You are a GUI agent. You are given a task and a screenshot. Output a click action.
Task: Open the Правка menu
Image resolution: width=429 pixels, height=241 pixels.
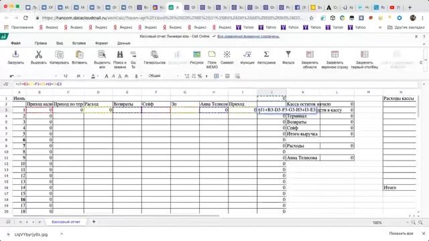(x=41, y=43)
